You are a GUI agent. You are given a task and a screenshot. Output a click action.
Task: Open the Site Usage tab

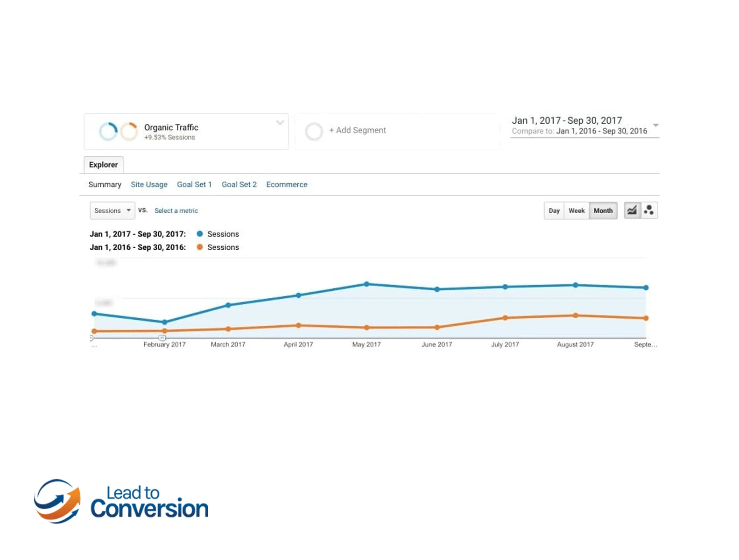pyautogui.click(x=149, y=184)
